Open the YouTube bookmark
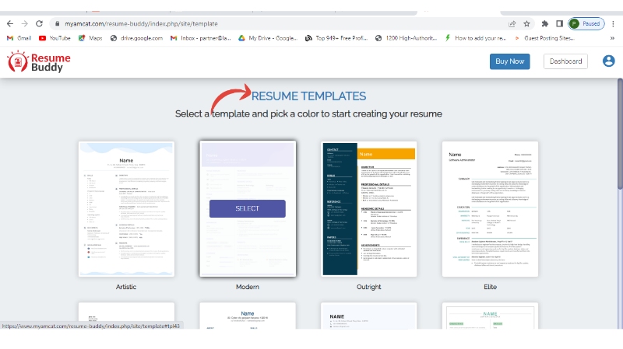623x349 pixels. [x=55, y=37]
